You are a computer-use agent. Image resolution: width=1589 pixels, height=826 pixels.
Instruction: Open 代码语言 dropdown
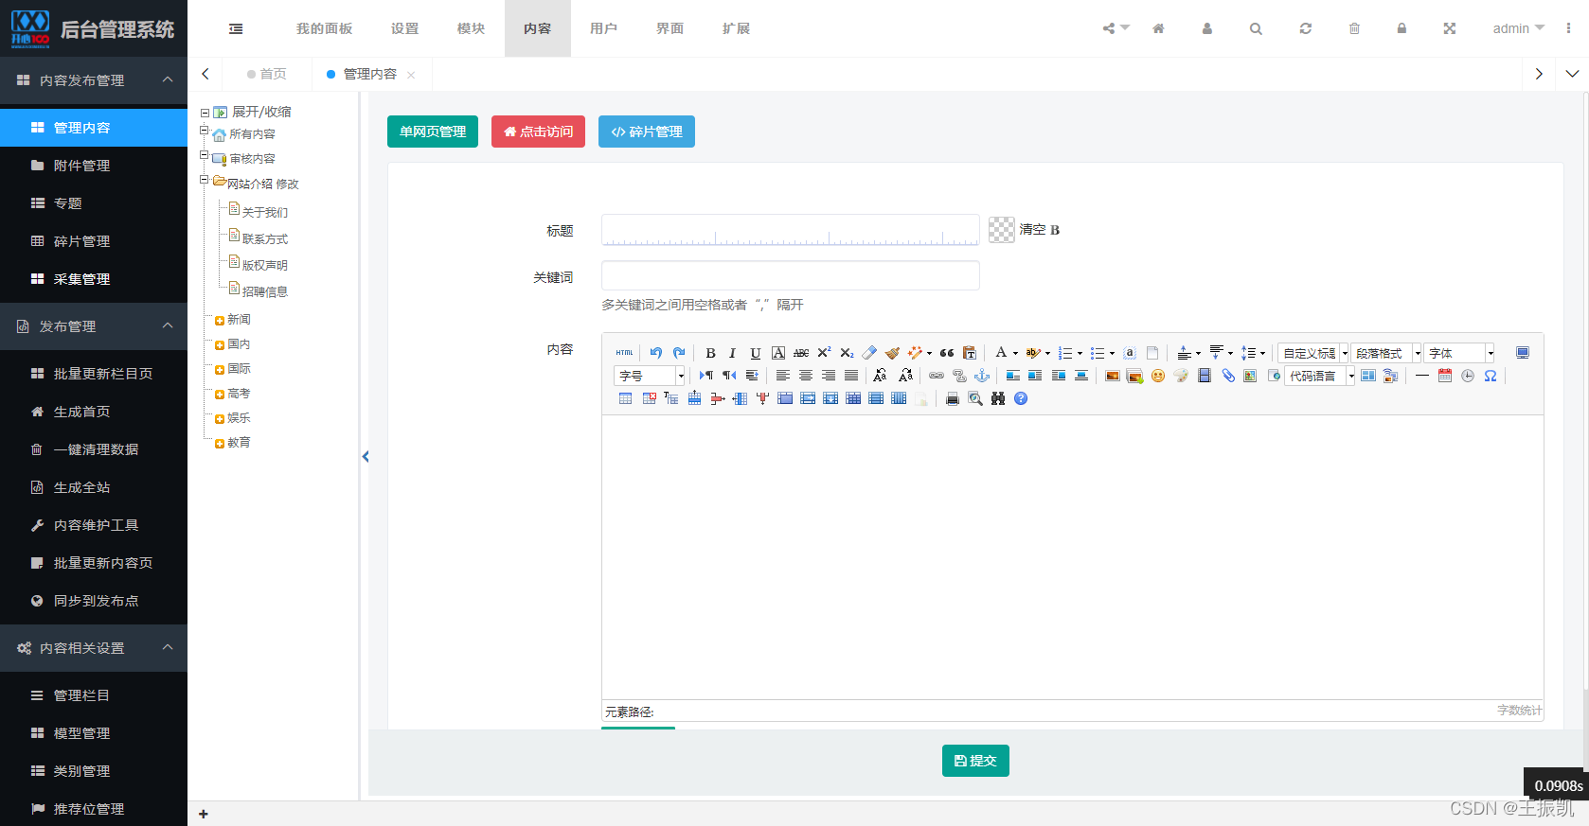(x=1320, y=376)
